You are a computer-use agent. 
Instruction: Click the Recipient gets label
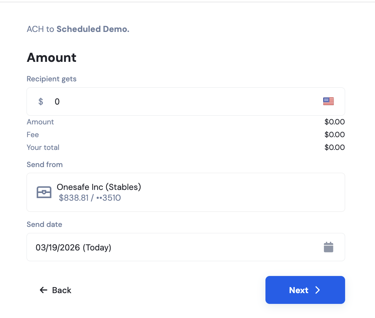pos(51,79)
